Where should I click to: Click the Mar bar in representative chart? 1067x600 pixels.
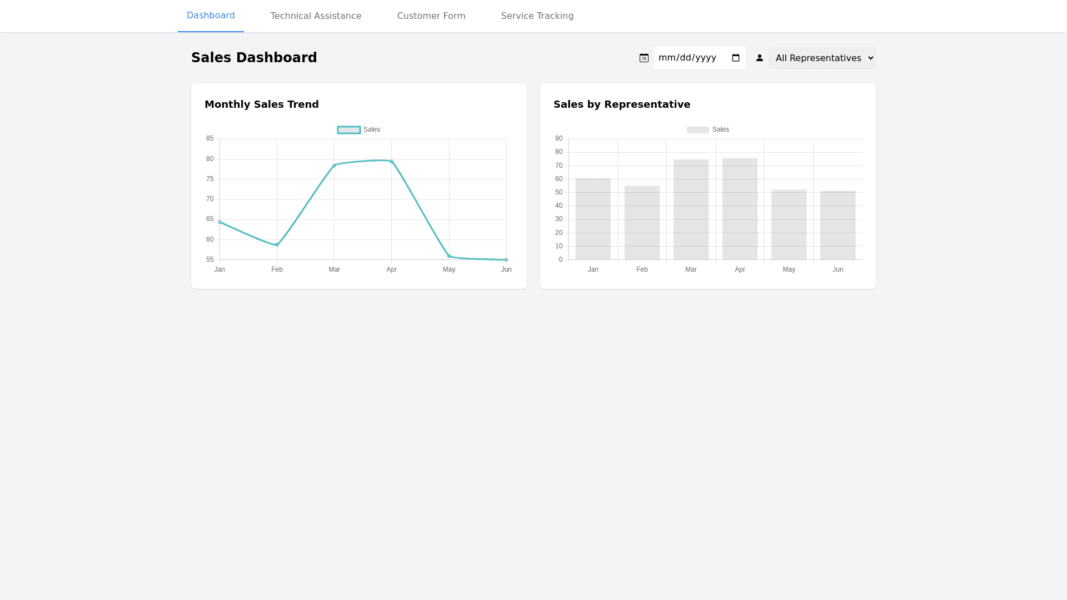(x=691, y=210)
